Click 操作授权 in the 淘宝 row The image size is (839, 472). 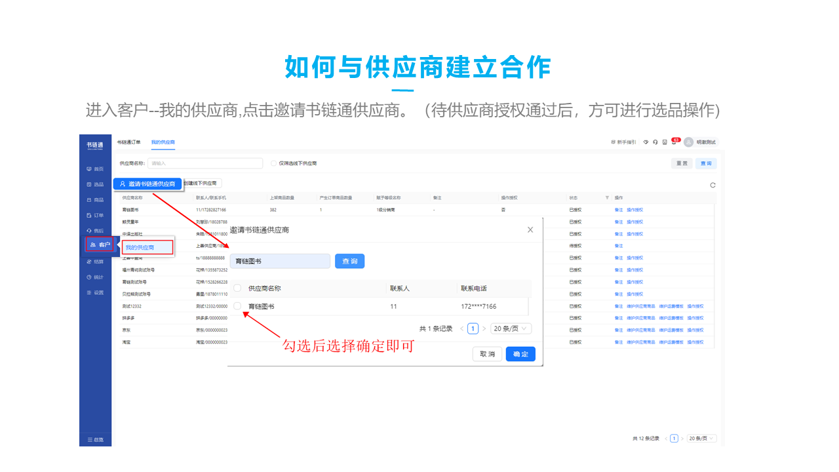click(695, 342)
